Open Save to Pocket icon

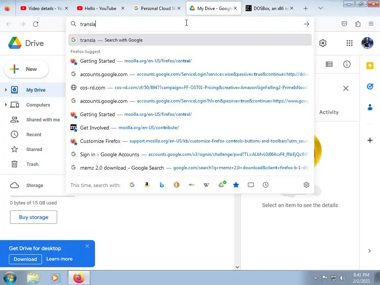pyautogui.click(x=344, y=24)
